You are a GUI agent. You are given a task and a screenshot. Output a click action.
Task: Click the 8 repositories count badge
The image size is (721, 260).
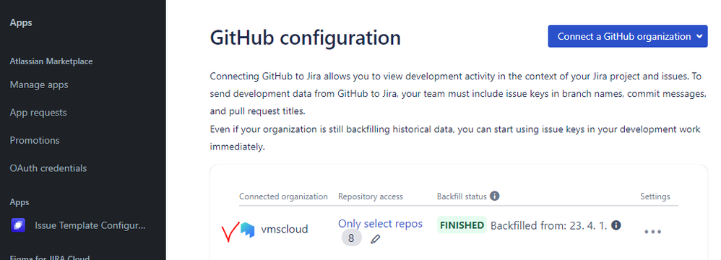351,238
